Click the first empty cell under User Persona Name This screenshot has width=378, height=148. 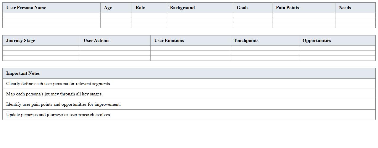(x=51, y=15)
